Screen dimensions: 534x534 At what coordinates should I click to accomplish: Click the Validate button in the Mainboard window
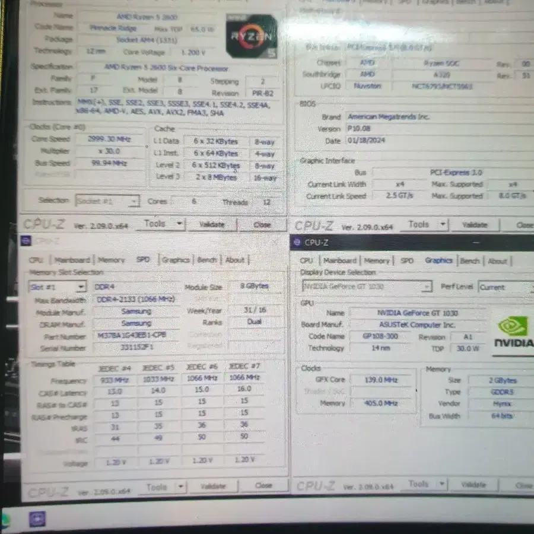pyautogui.click(x=475, y=225)
